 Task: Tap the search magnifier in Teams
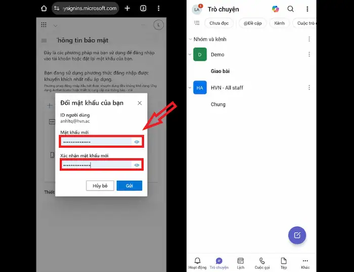[x=291, y=9]
